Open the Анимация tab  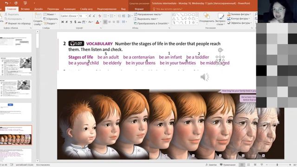(70, 9)
